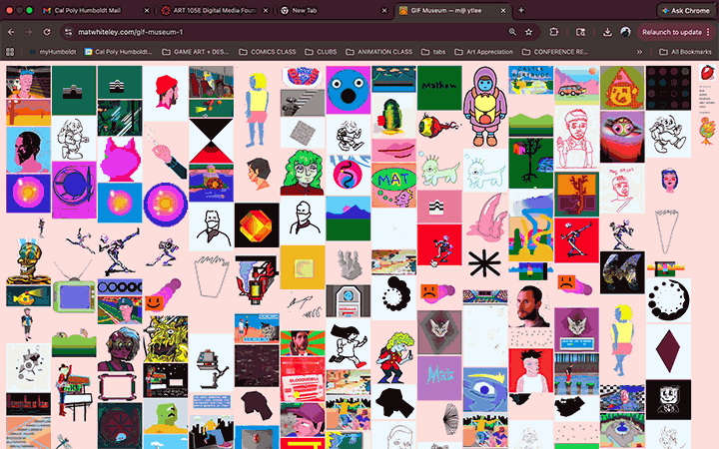Open the Chrome three-dot menu
This screenshot has width=719, height=449.
tap(708, 32)
